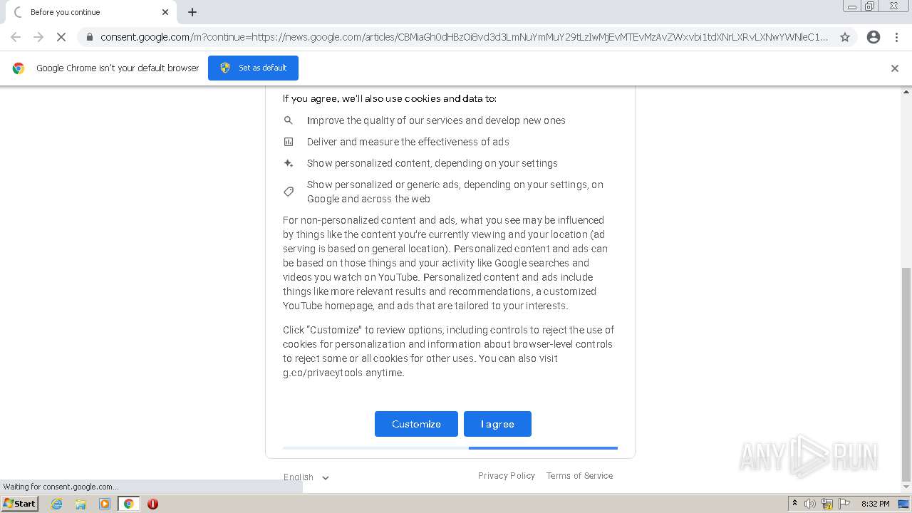Open the network tray icon
Screen dimensions: 912x513
[x=827, y=504]
